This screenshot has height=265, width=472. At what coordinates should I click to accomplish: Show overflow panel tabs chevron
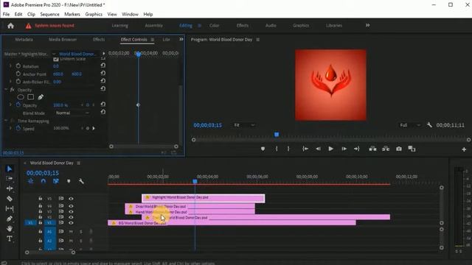pos(181,39)
